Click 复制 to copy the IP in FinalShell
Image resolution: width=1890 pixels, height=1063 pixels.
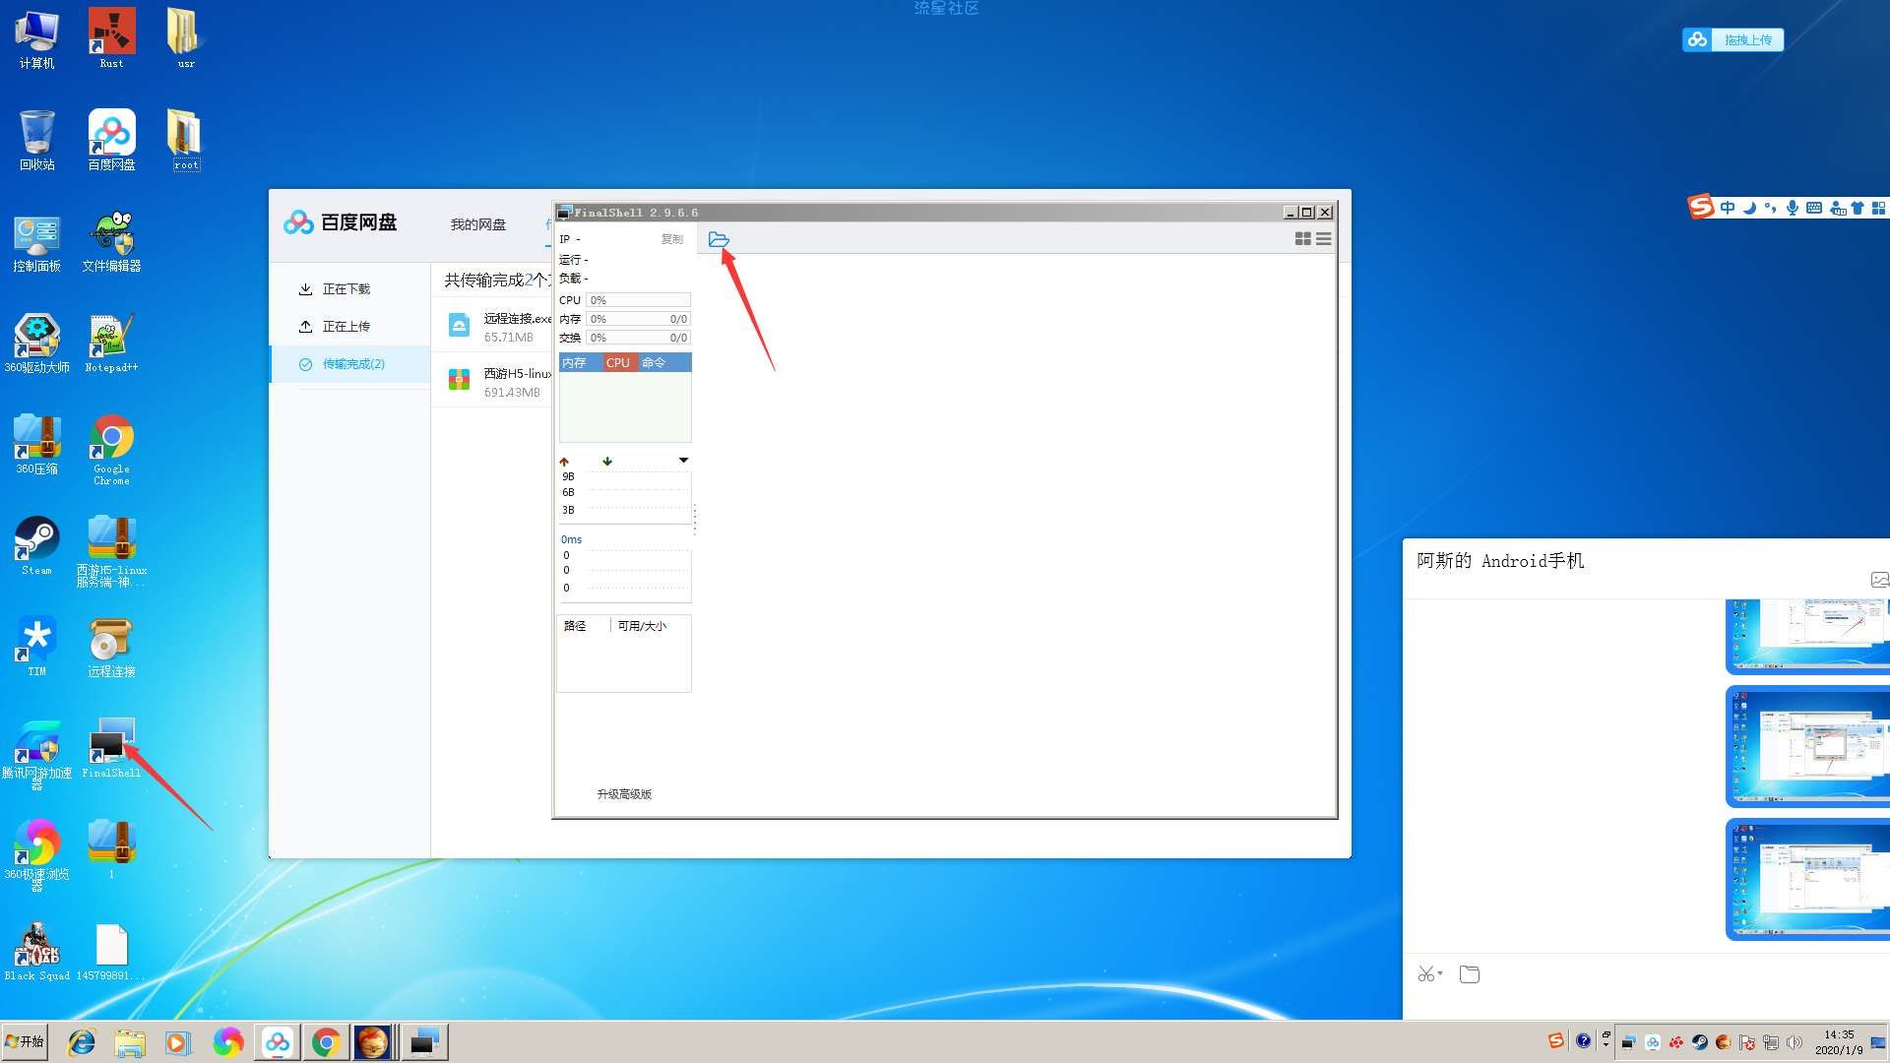click(x=671, y=239)
